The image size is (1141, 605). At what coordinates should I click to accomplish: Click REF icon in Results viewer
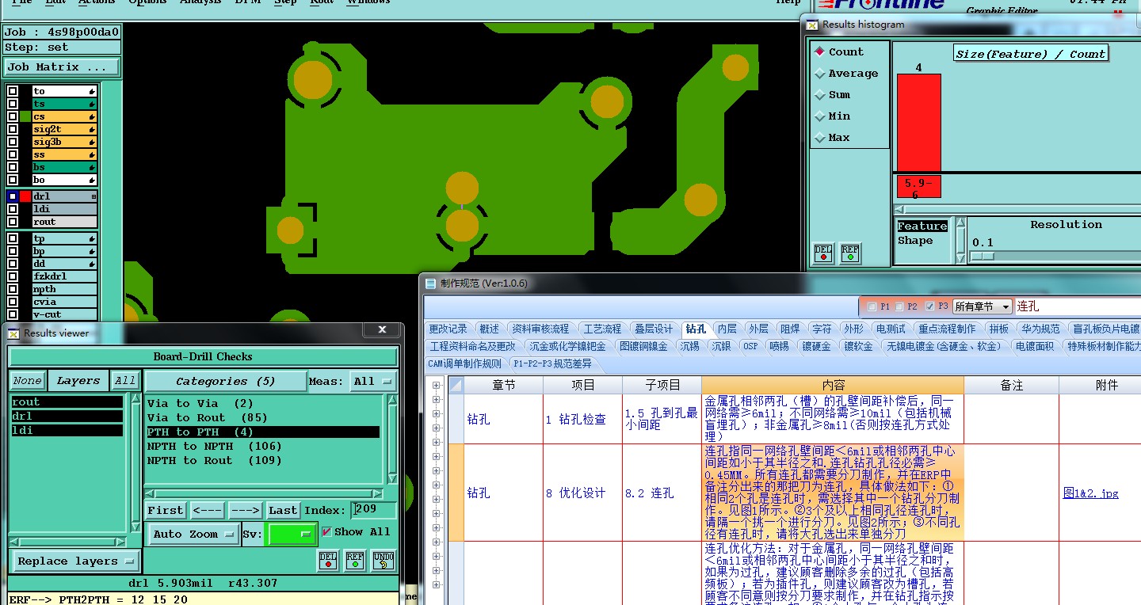tap(355, 561)
